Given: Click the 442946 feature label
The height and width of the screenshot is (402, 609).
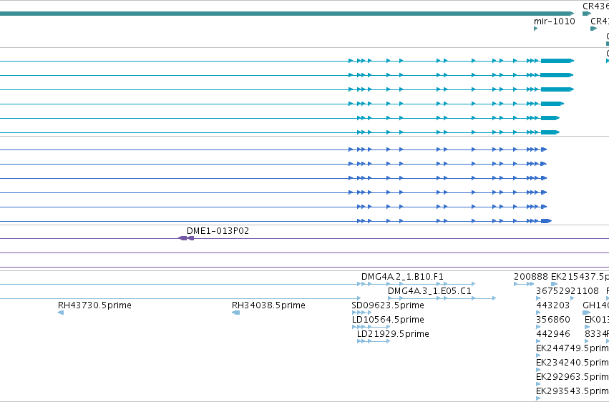Looking at the screenshot, I should click(552, 334).
